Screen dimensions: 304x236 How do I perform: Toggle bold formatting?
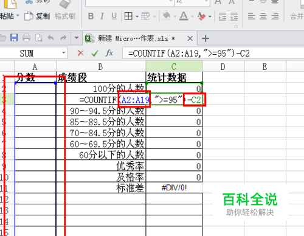coord(91,16)
